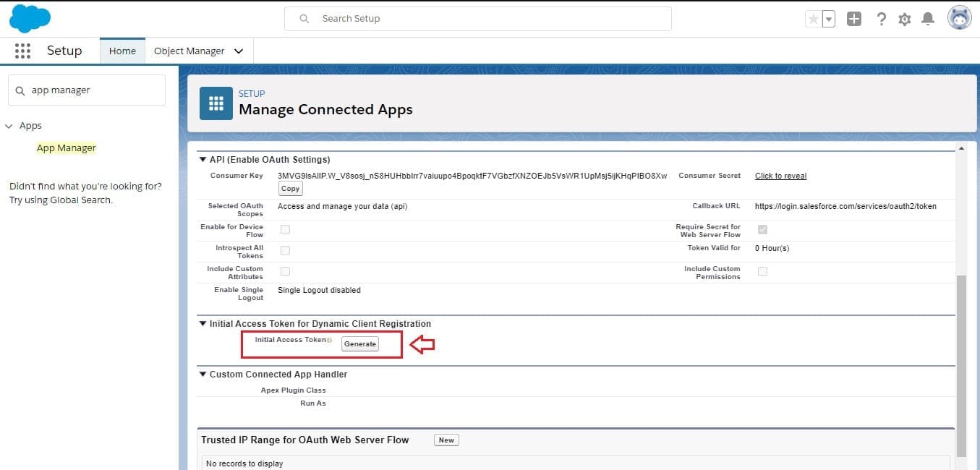View notifications bell icon
980x470 pixels.
pos(928,20)
